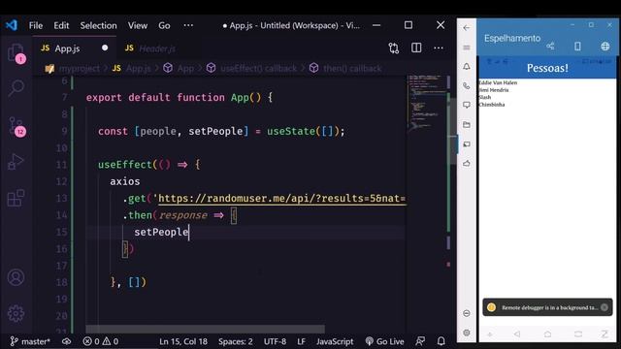Click the master branch status item

(x=30, y=341)
